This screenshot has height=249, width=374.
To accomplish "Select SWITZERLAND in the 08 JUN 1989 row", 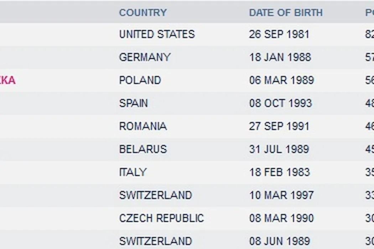I will 155,241.
